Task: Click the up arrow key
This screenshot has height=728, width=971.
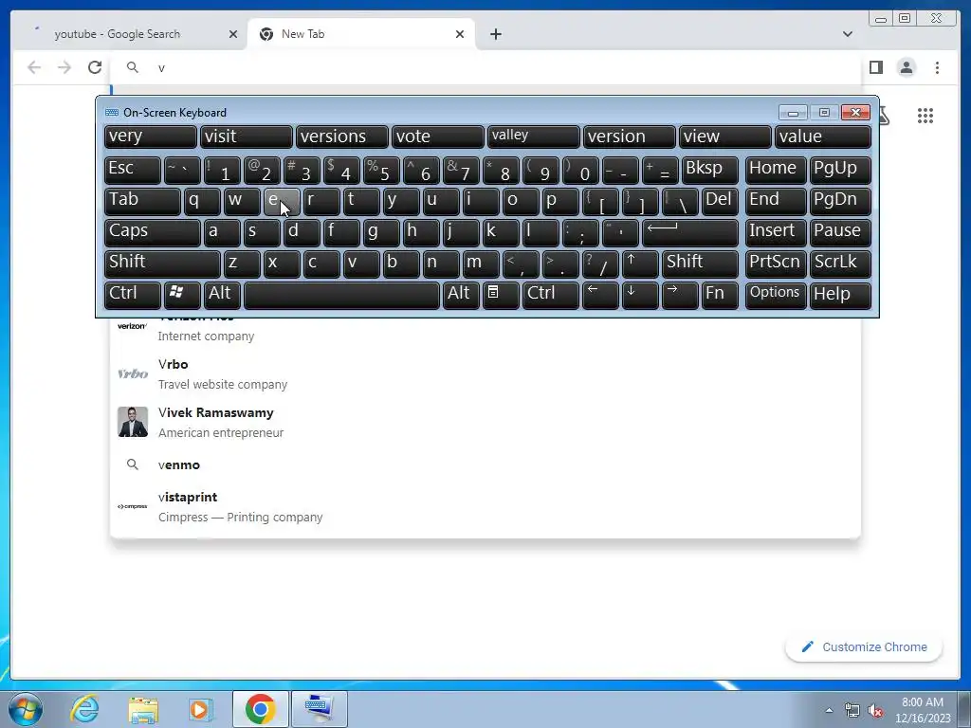Action: click(640, 264)
